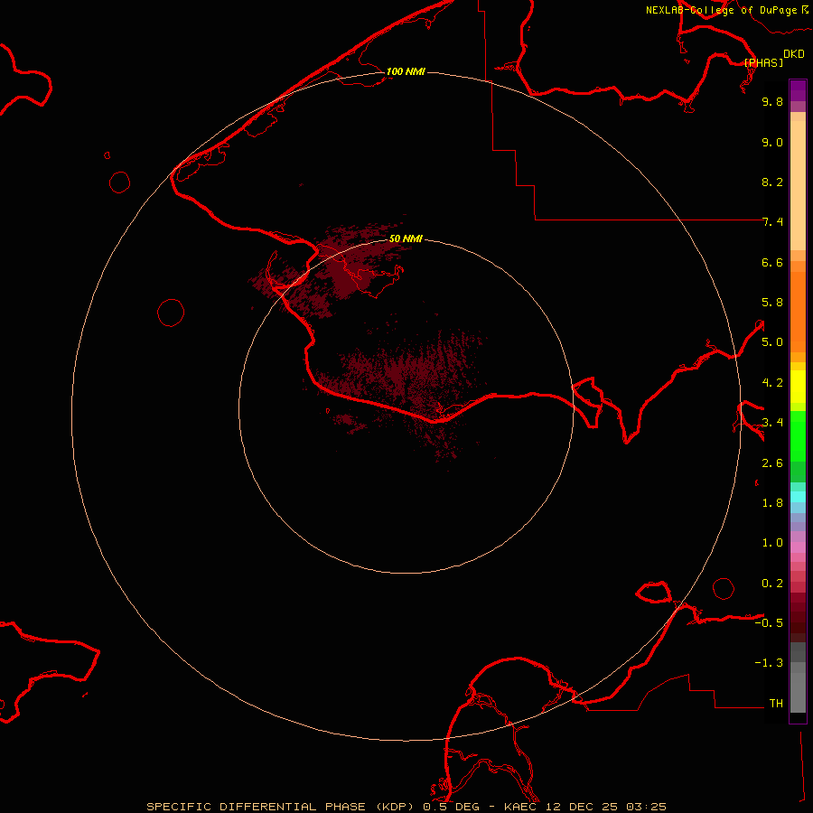Image resolution: width=813 pixels, height=813 pixels.
Task: Click the -0.5 scale value
Action: [771, 623]
